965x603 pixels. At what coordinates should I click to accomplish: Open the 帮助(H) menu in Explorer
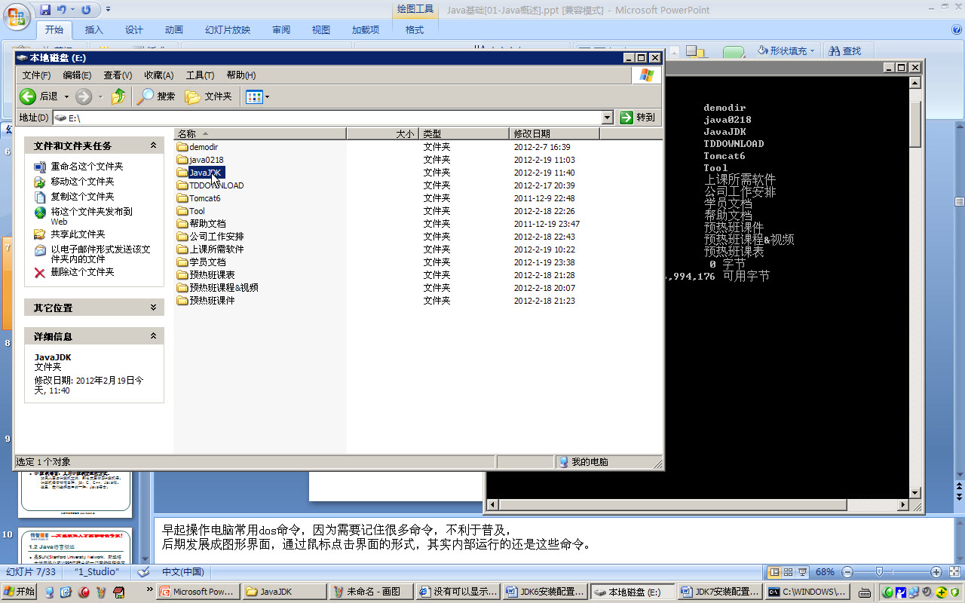point(240,75)
